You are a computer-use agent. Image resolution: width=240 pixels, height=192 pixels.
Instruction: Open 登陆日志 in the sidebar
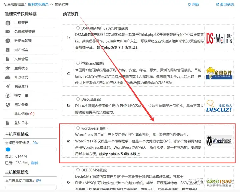[21, 123]
